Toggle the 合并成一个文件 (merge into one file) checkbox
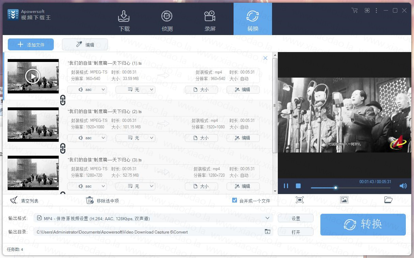Screen dimensions: 414x258 point(235,200)
